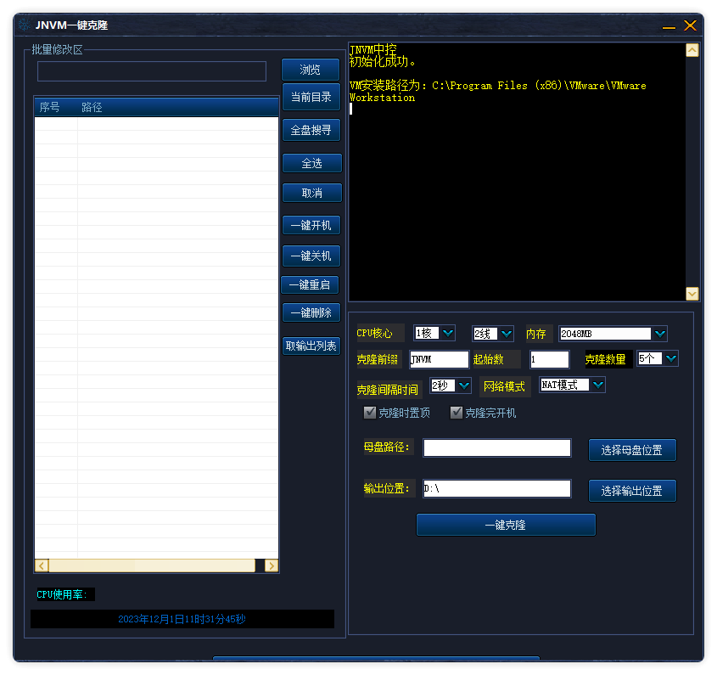The height and width of the screenshot is (675, 717).
Task: Click the 母盘路径 input field
Action: (497, 447)
